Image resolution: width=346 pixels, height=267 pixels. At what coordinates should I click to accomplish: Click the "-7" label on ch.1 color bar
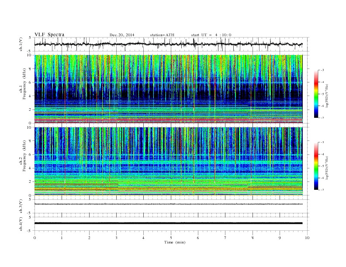pos(322,118)
